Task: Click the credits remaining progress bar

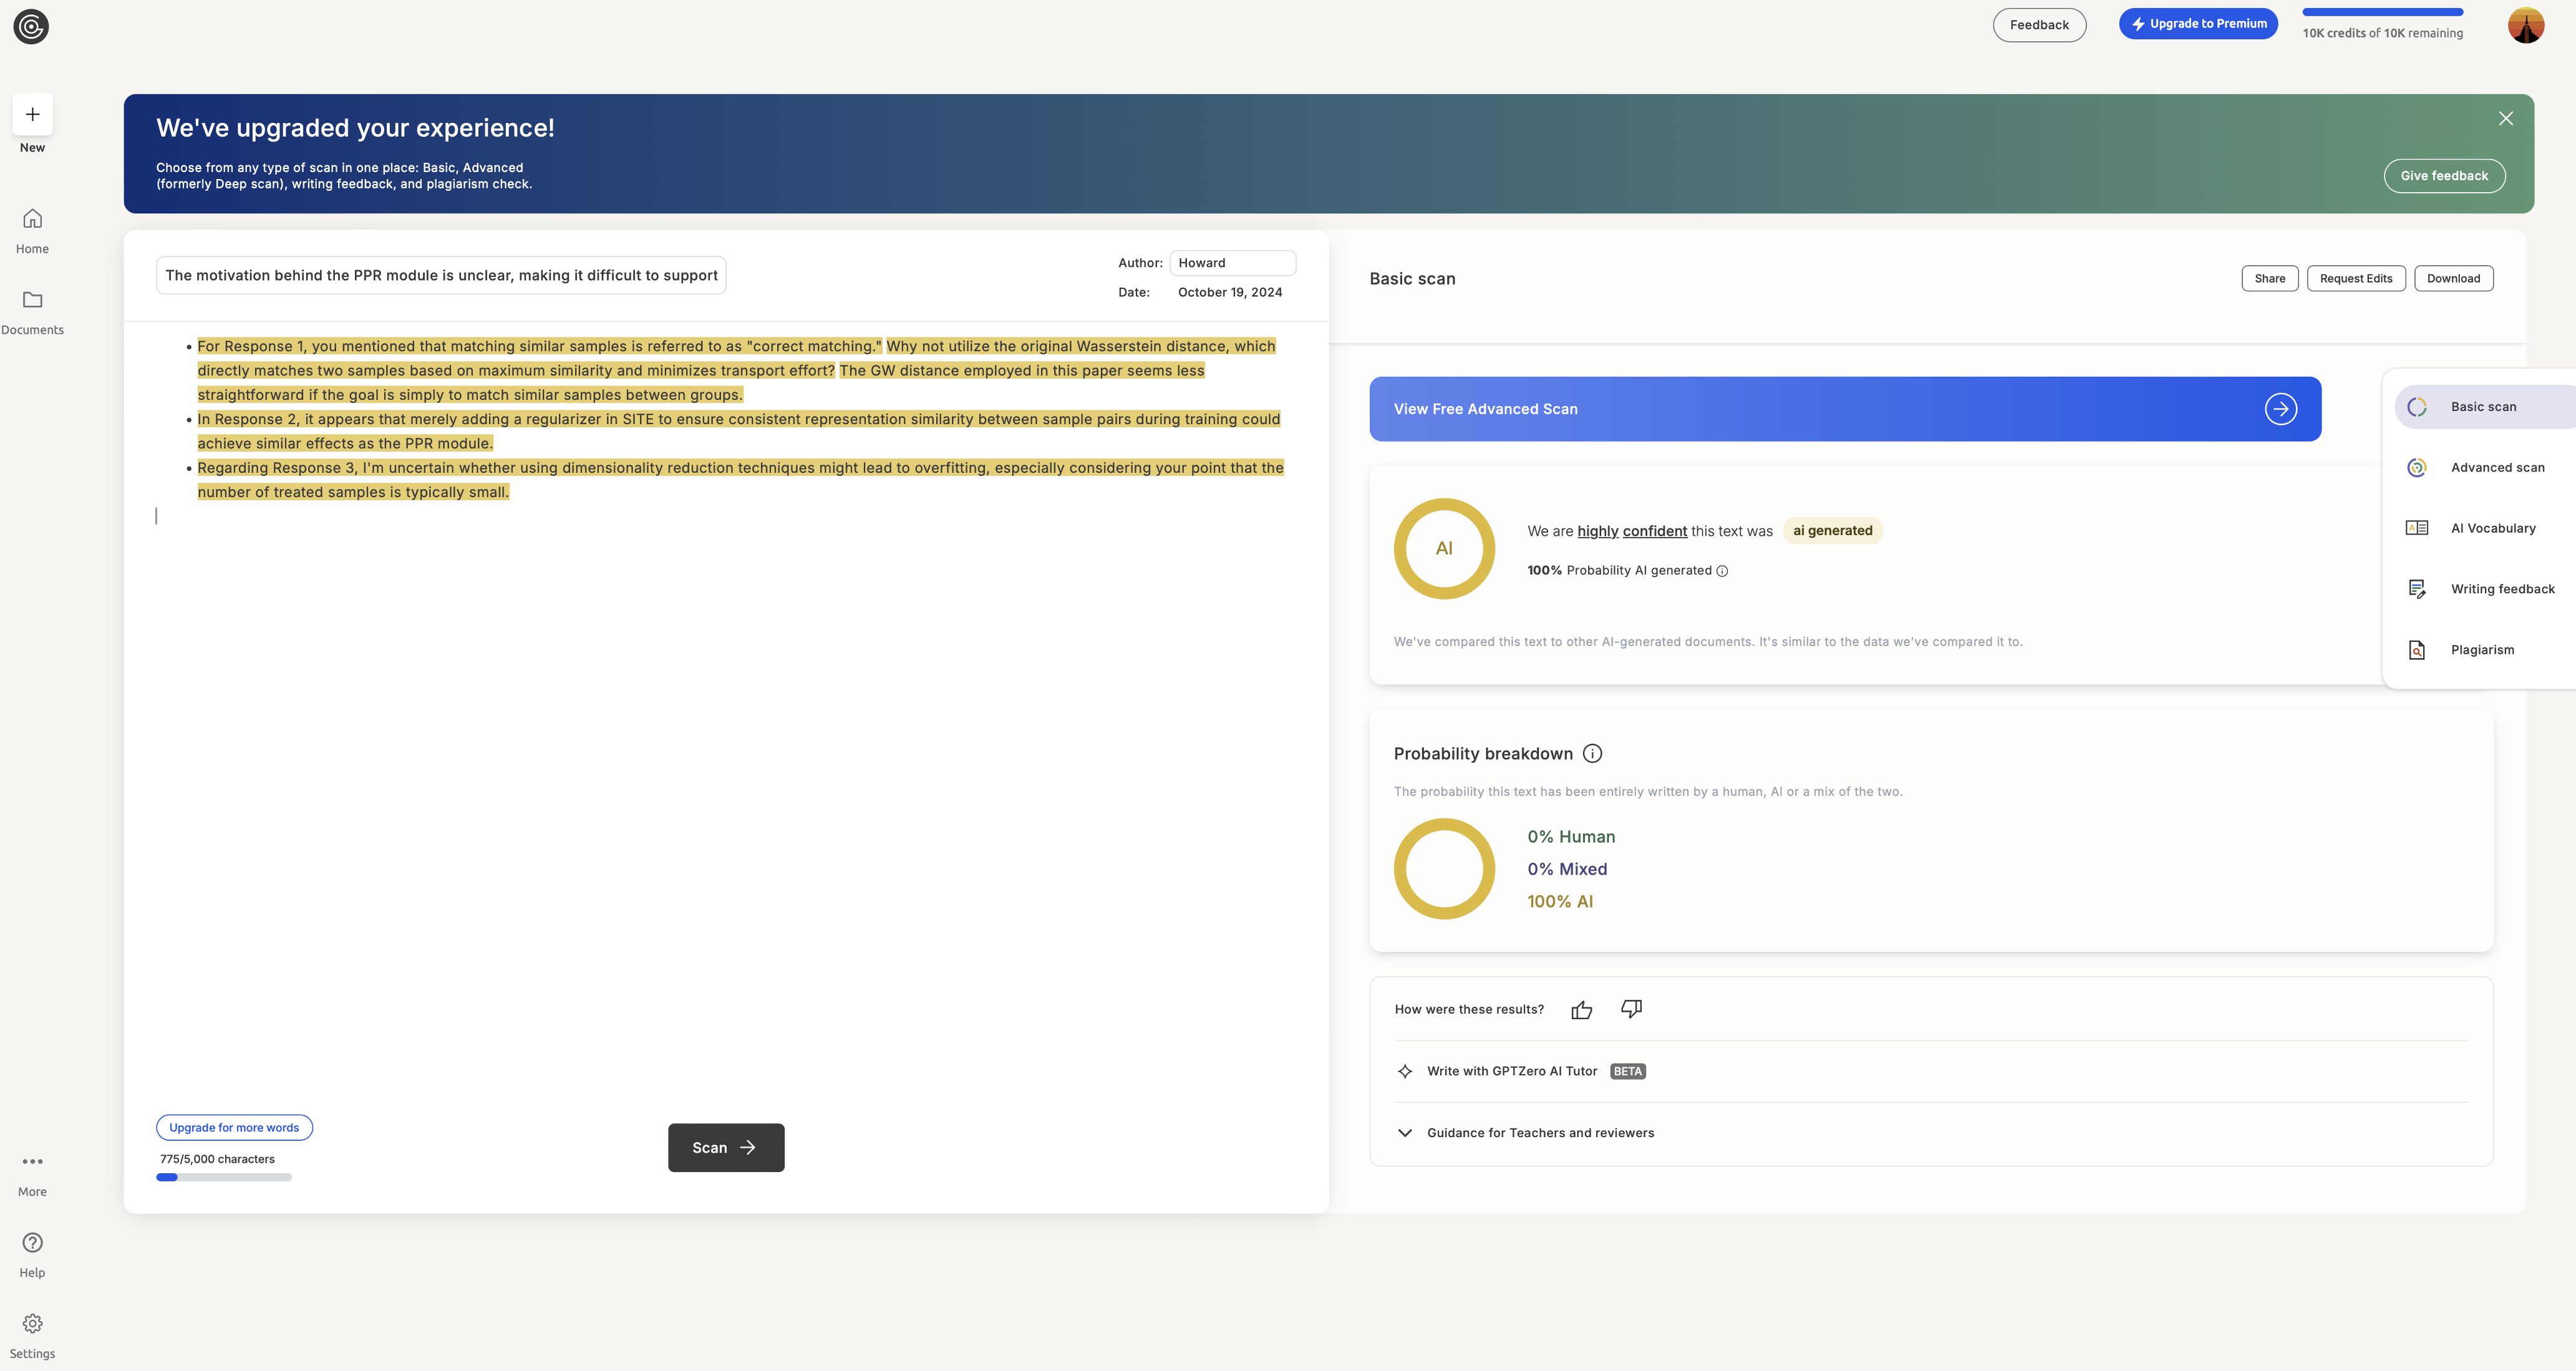Action: tap(2382, 12)
